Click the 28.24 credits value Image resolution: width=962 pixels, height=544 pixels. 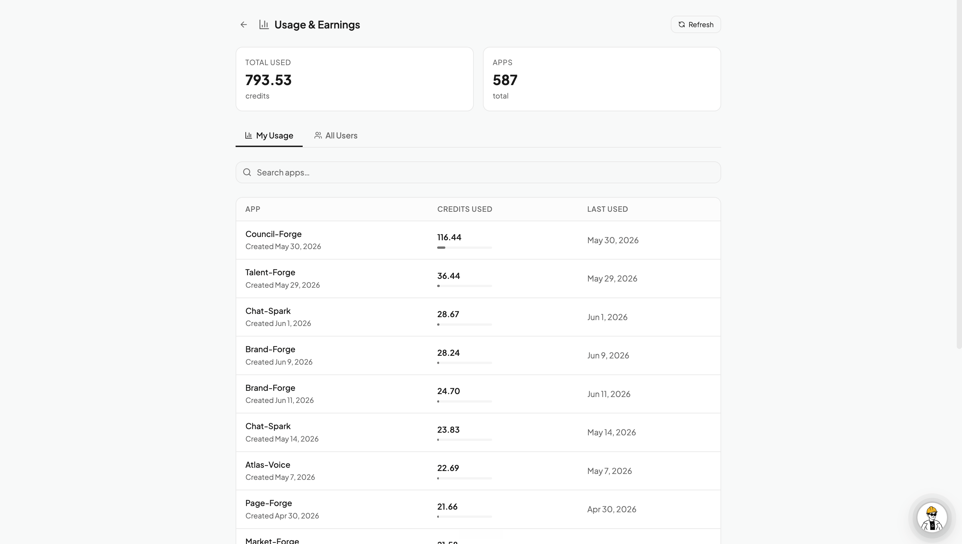[449, 353]
